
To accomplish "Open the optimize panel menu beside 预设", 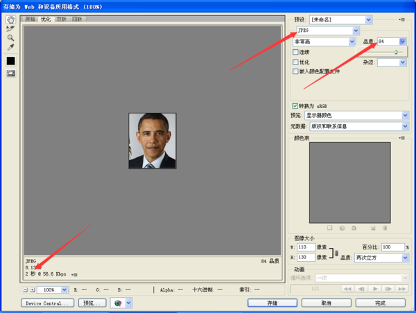I will coord(402,20).
